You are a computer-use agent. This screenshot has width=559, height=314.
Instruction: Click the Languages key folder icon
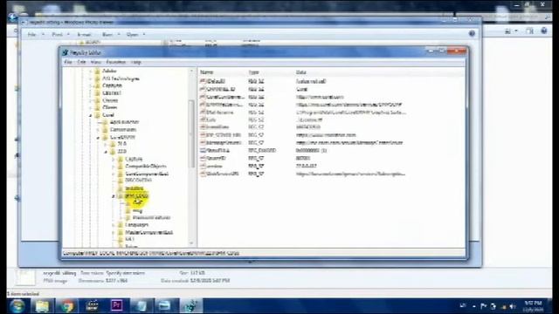coord(121,225)
